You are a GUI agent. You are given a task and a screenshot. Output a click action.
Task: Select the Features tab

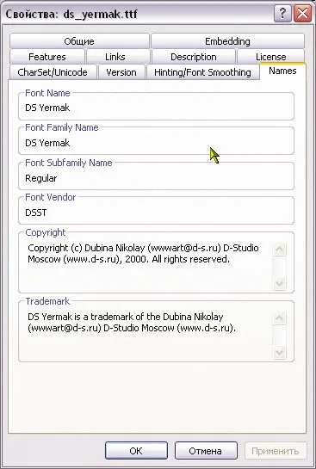pos(47,57)
